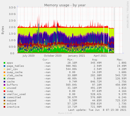Click the Max column header
The height and width of the screenshot is (116, 130).
(120, 60)
